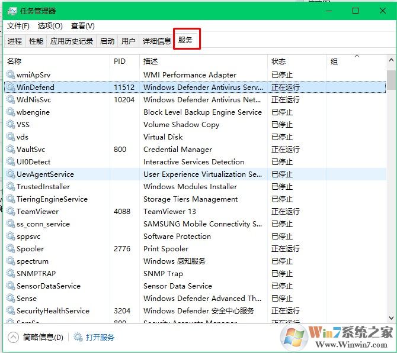Click the gear icon beside TieringEngineService
Screen dimensions: 397x353
pos(11,199)
